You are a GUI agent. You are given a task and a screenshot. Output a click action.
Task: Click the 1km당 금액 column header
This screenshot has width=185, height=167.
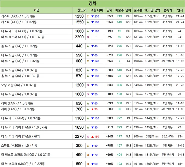(x=152, y=10)
